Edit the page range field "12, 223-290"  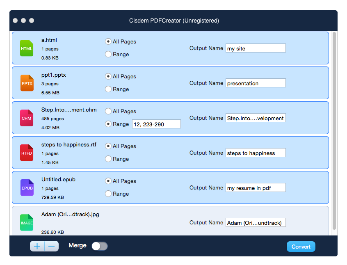[156, 124]
